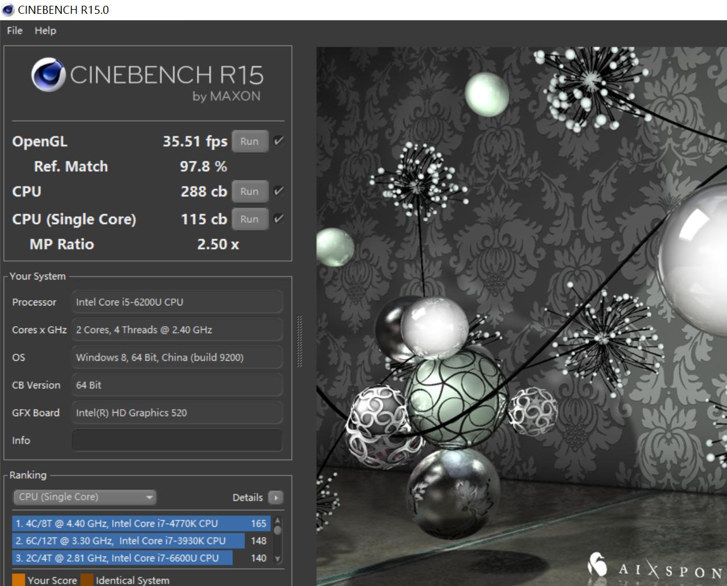The width and height of the screenshot is (727, 586).
Task: Click the Cinebench app icon in title bar
Action: [x=8, y=10]
